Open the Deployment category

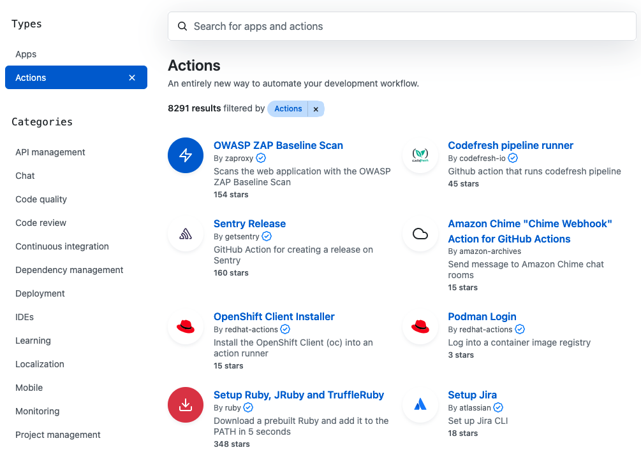pyautogui.click(x=40, y=294)
